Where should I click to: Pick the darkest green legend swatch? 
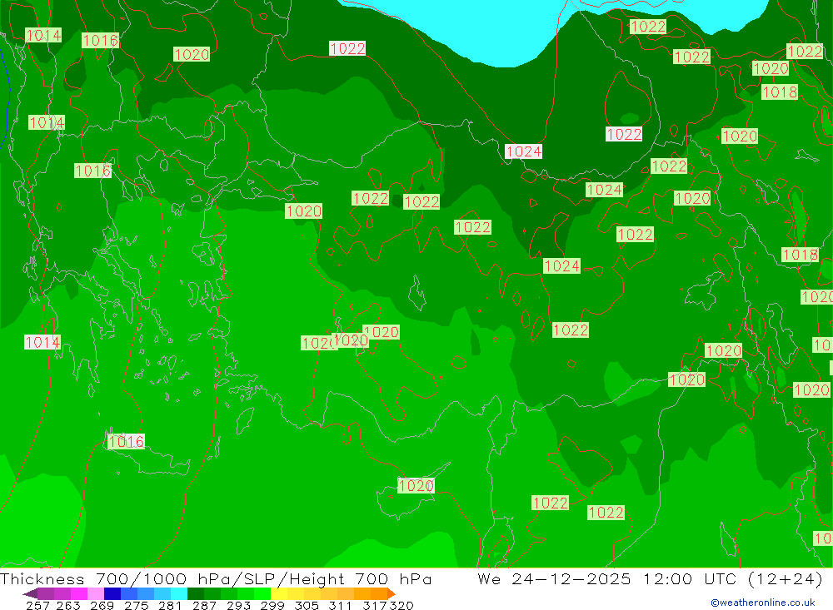(x=196, y=593)
